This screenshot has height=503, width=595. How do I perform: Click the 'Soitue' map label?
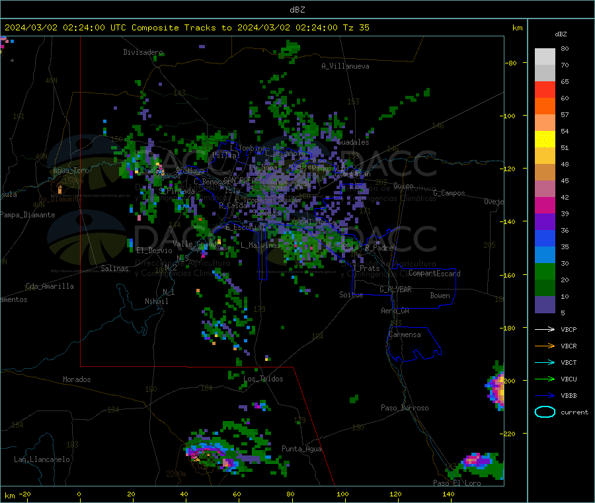[x=351, y=295]
